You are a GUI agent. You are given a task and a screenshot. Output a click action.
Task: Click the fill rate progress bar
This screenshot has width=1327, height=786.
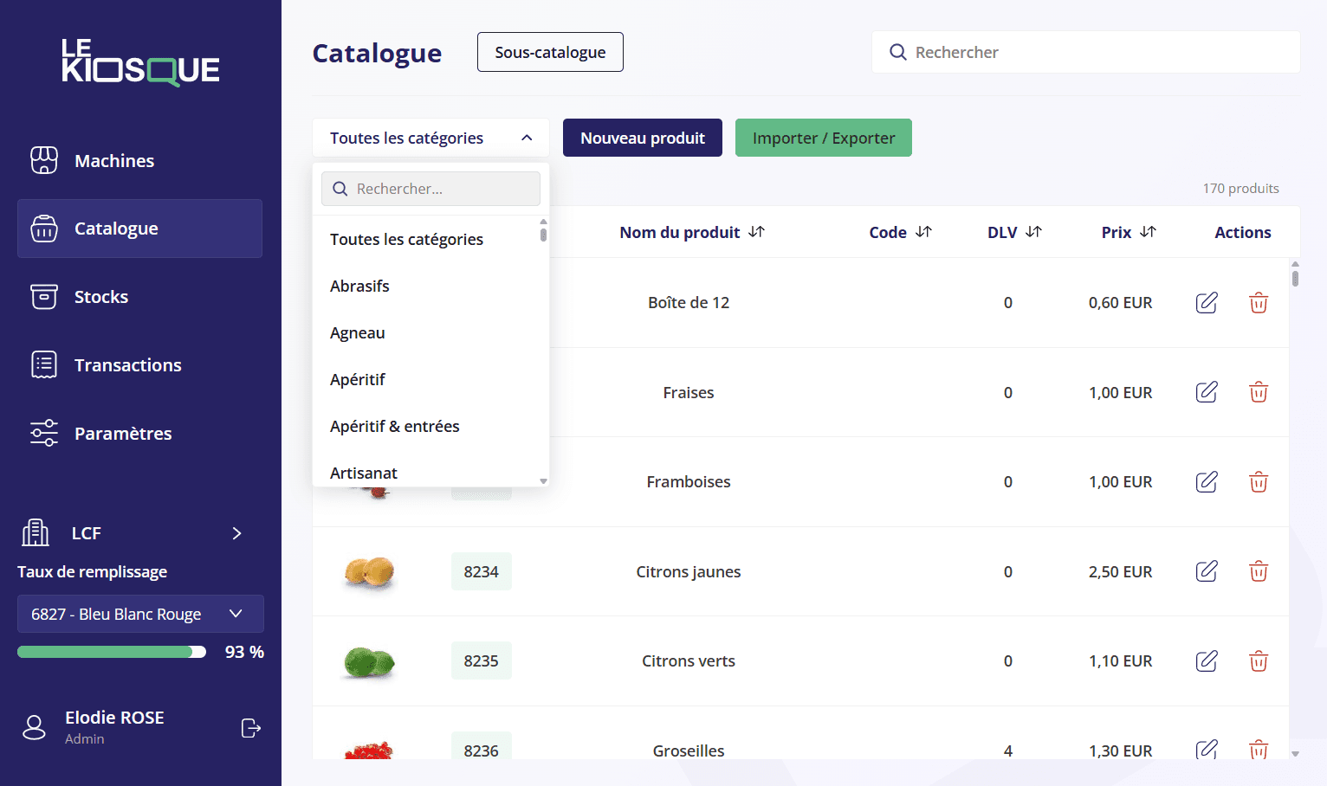(112, 652)
